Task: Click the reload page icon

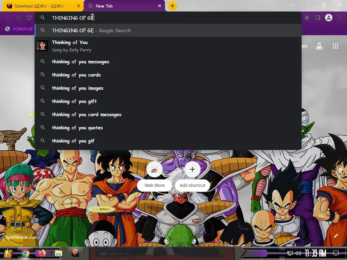Action: (x=29, y=18)
